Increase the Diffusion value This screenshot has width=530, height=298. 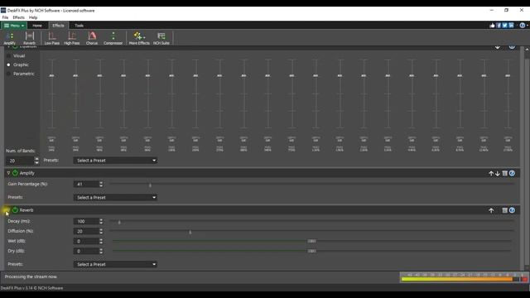[x=101, y=229]
